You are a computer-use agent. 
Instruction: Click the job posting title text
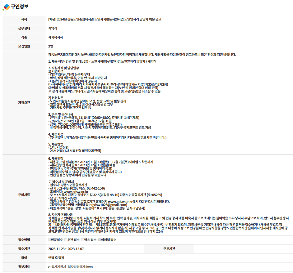click(105, 19)
